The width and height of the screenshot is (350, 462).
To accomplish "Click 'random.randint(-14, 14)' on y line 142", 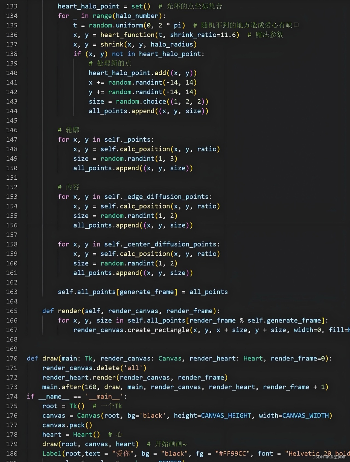I will 152,92.
